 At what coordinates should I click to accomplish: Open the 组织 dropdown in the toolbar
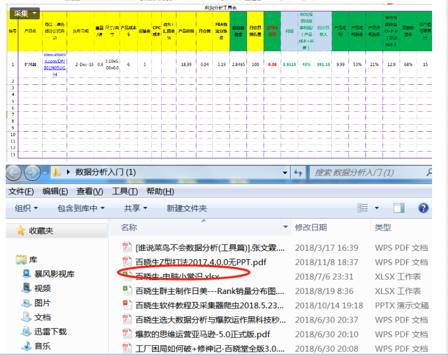(x=26, y=208)
